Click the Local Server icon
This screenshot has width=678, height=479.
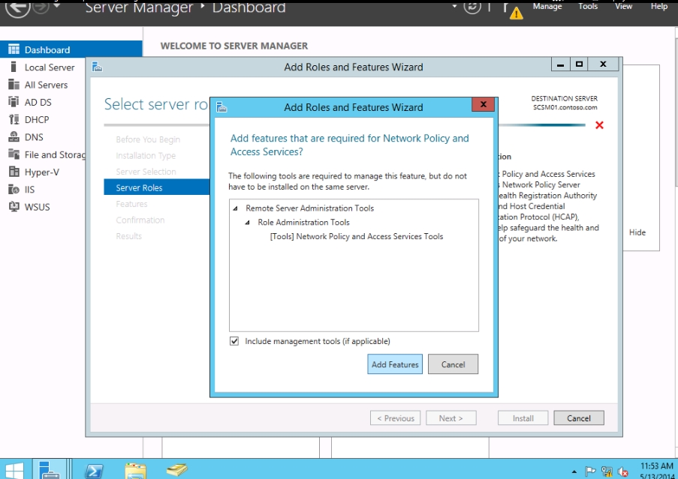[x=14, y=67]
